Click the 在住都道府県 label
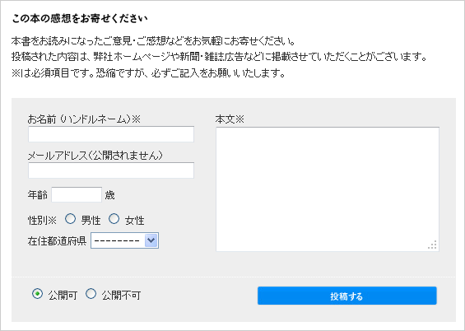 click(57, 240)
